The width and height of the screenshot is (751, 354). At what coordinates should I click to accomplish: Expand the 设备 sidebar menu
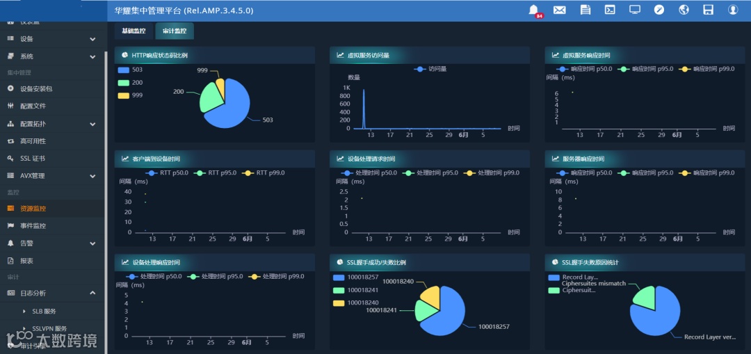51,39
